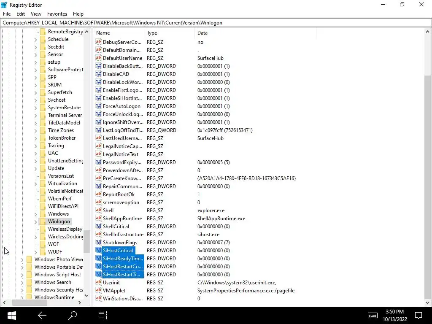
Task: Expand the Terminal Server tree node
Action: (x=35, y=115)
